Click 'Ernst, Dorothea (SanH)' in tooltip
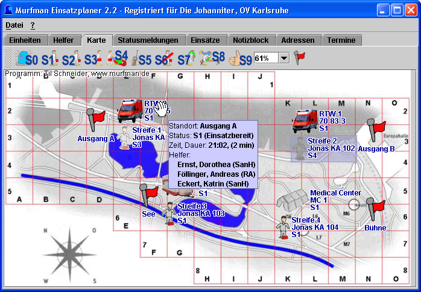421x292 pixels. (x=217, y=165)
